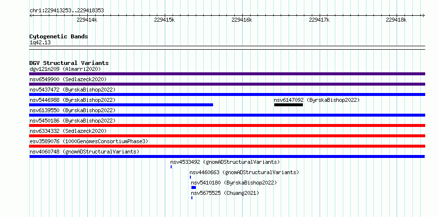Image resolution: width=439 pixels, height=217 pixels.
Task: Select the blue bar under nsv5437472
Action: [x=227, y=94]
